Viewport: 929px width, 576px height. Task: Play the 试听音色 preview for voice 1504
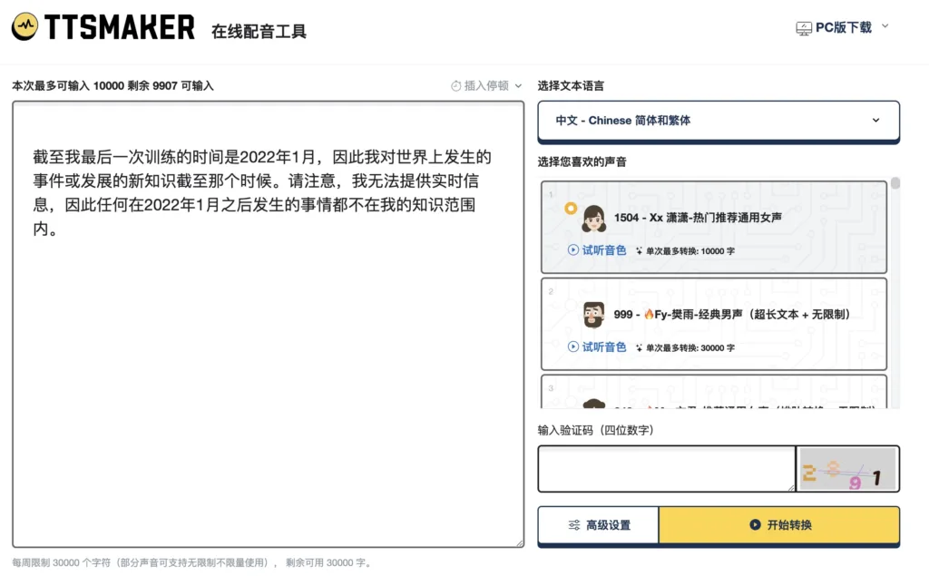click(x=596, y=250)
